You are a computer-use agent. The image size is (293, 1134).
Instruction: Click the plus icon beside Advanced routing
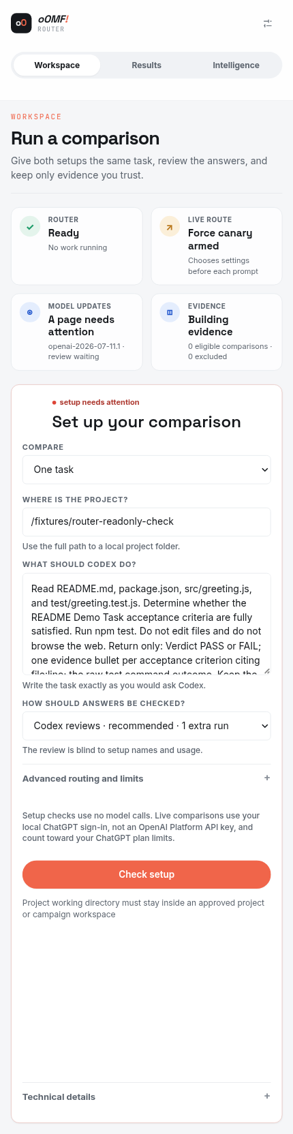(267, 778)
